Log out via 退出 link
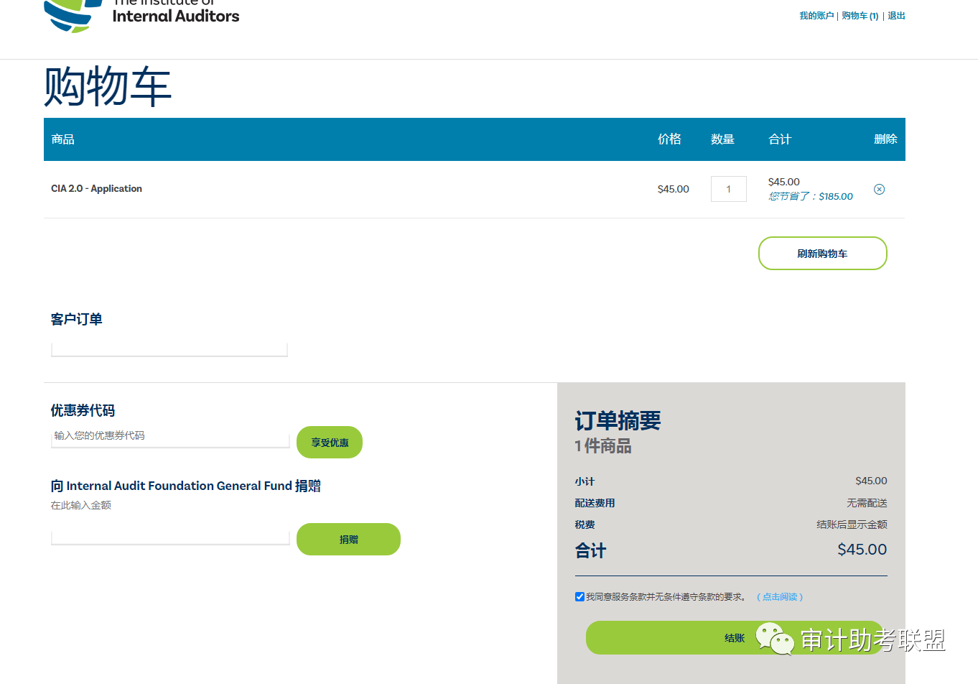This screenshot has height=684, width=978. pyautogui.click(x=896, y=16)
